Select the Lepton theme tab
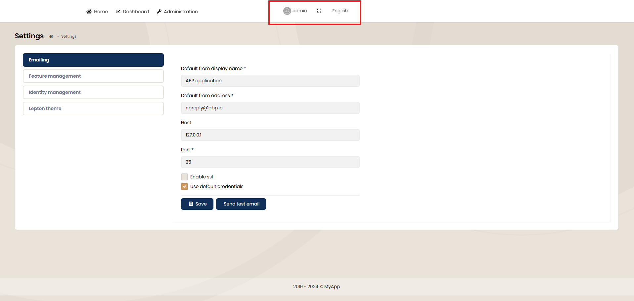Screen dimensions: 634x301 [x=93, y=108]
